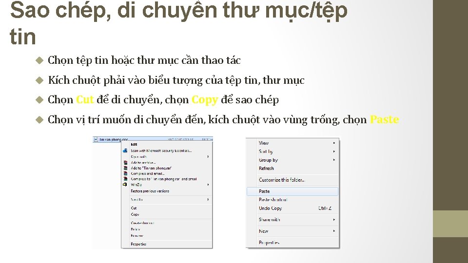This screenshot has width=468, height=263.
Task: Click the Microsoft Security Essentials scan icon
Action: coord(125,150)
